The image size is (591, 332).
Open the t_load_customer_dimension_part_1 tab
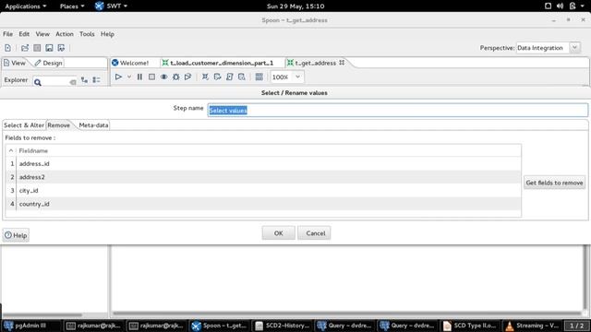[218, 63]
